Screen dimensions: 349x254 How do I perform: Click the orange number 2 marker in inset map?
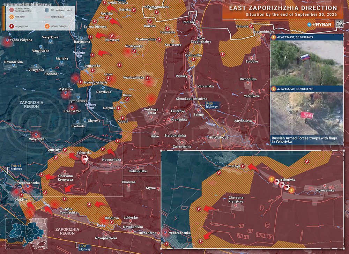click(291, 190)
